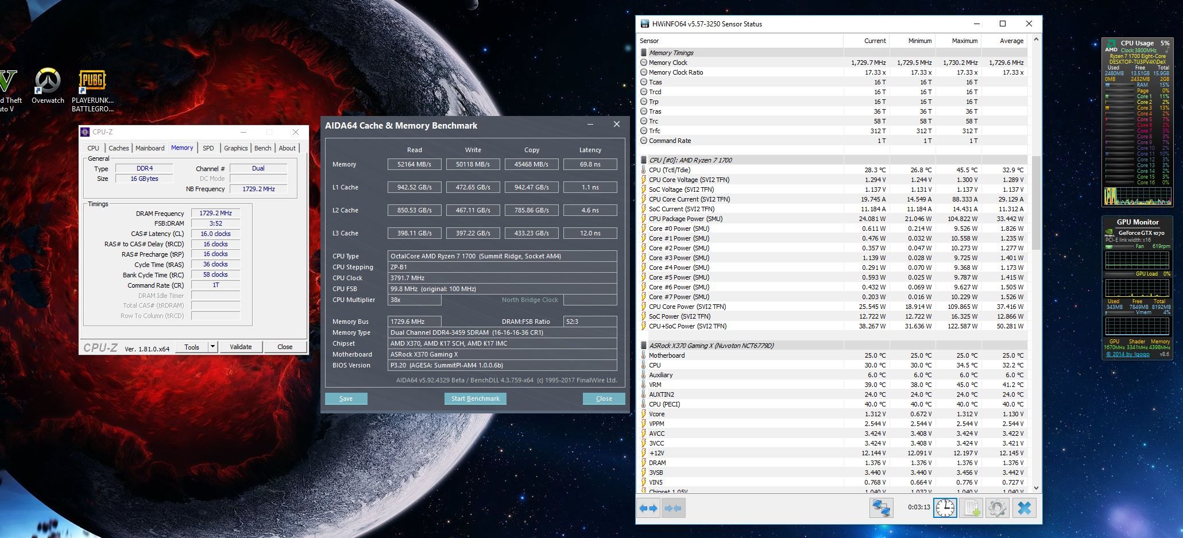Screen dimensions: 1183x538
Task: Click Validate button in CPU-Z
Action: click(x=241, y=347)
